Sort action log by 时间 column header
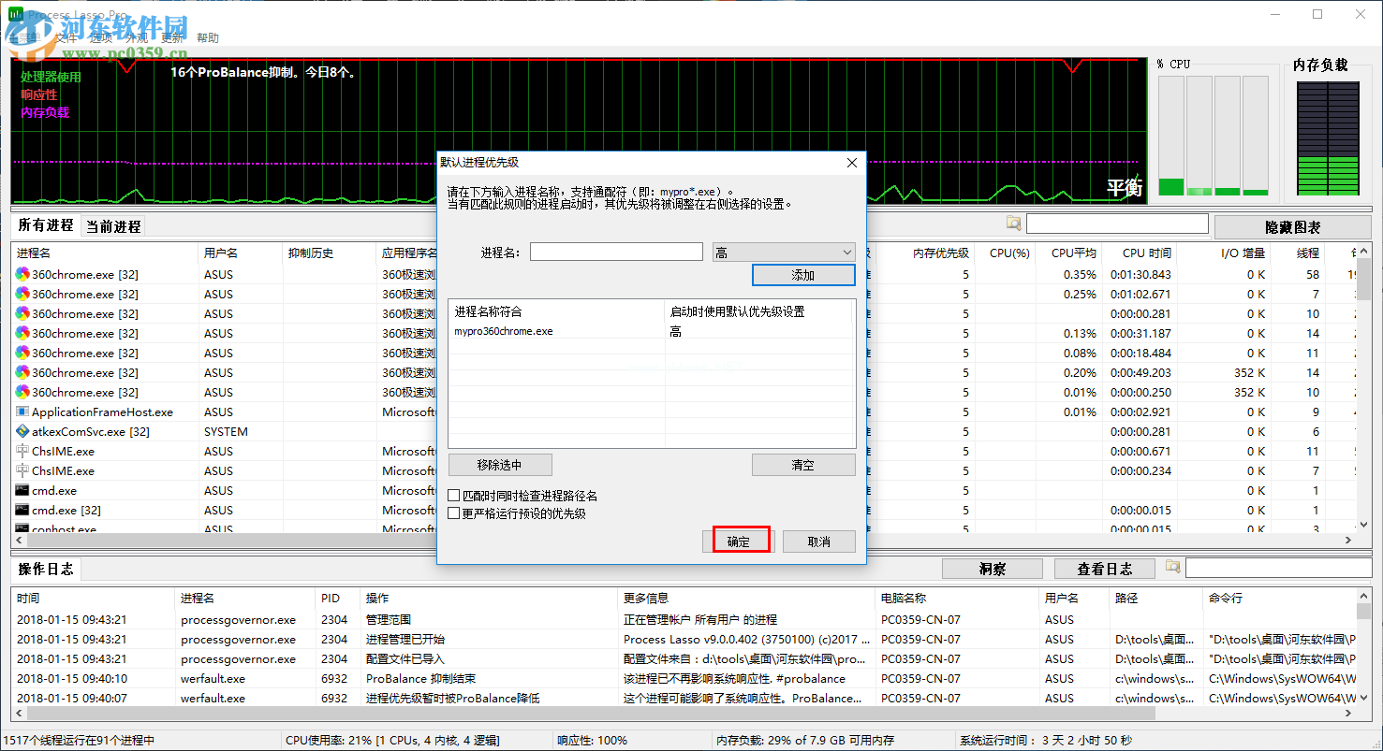Screen dimensions: 1383x751 [x=94, y=598]
